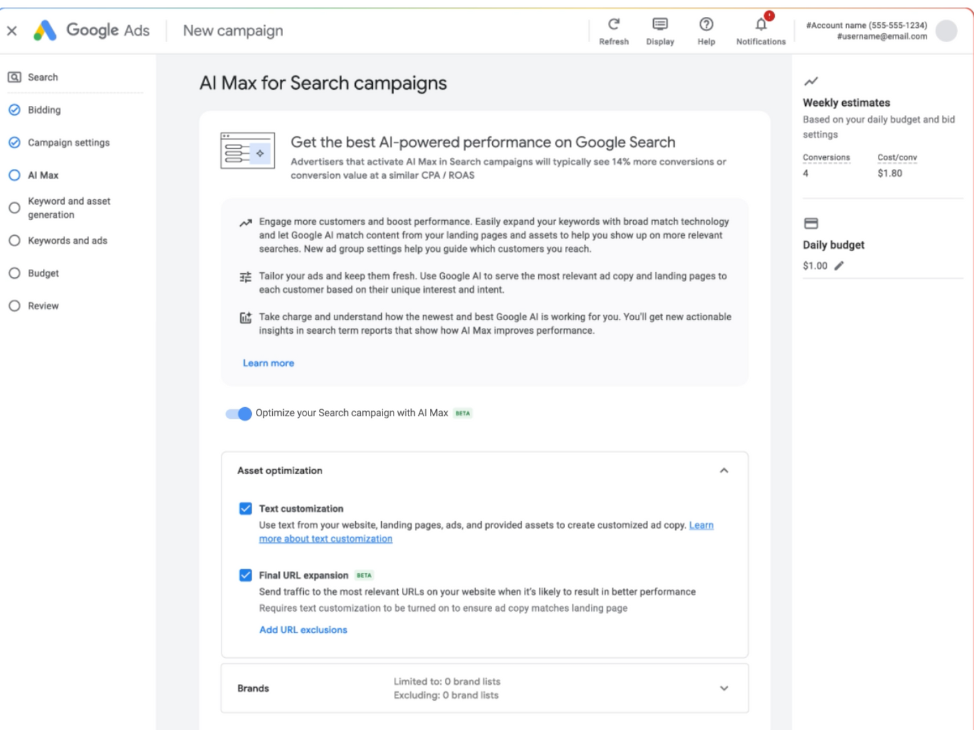This screenshot has height=730, width=974.
Task: Toggle off Optimize with AI Max switch
Action: pyautogui.click(x=238, y=414)
